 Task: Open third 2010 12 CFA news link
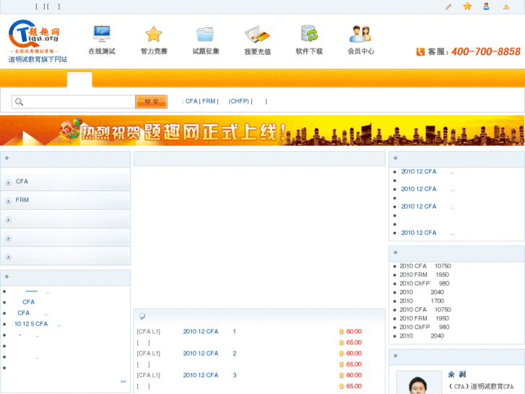pyautogui.click(x=419, y=207)
